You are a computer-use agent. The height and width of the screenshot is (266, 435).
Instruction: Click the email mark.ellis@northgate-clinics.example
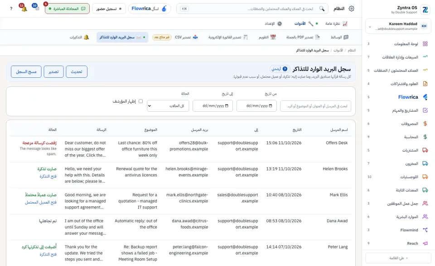pyautogui.click(x=187, y=198)
